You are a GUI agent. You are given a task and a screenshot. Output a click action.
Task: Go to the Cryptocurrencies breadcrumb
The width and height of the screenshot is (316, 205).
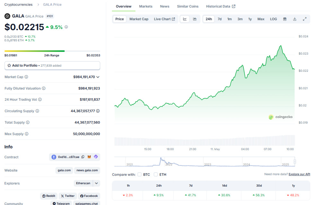18,5
